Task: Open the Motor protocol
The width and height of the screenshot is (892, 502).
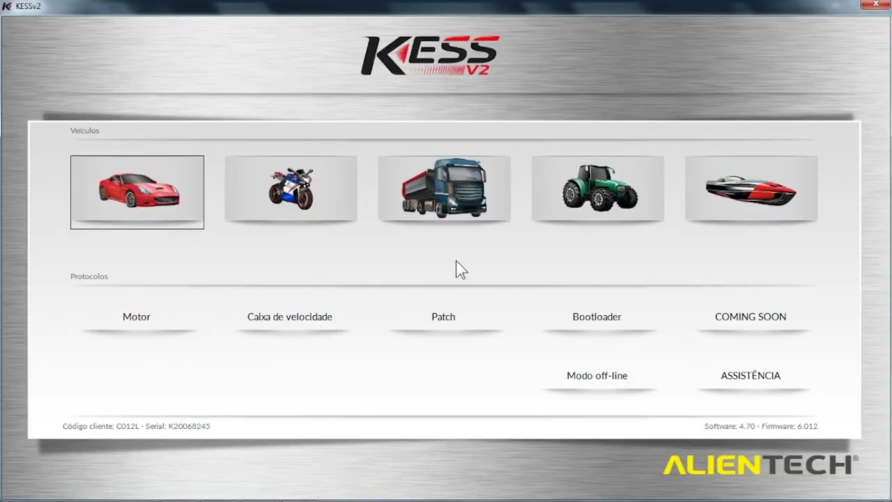Action: [x=137, y=317]
